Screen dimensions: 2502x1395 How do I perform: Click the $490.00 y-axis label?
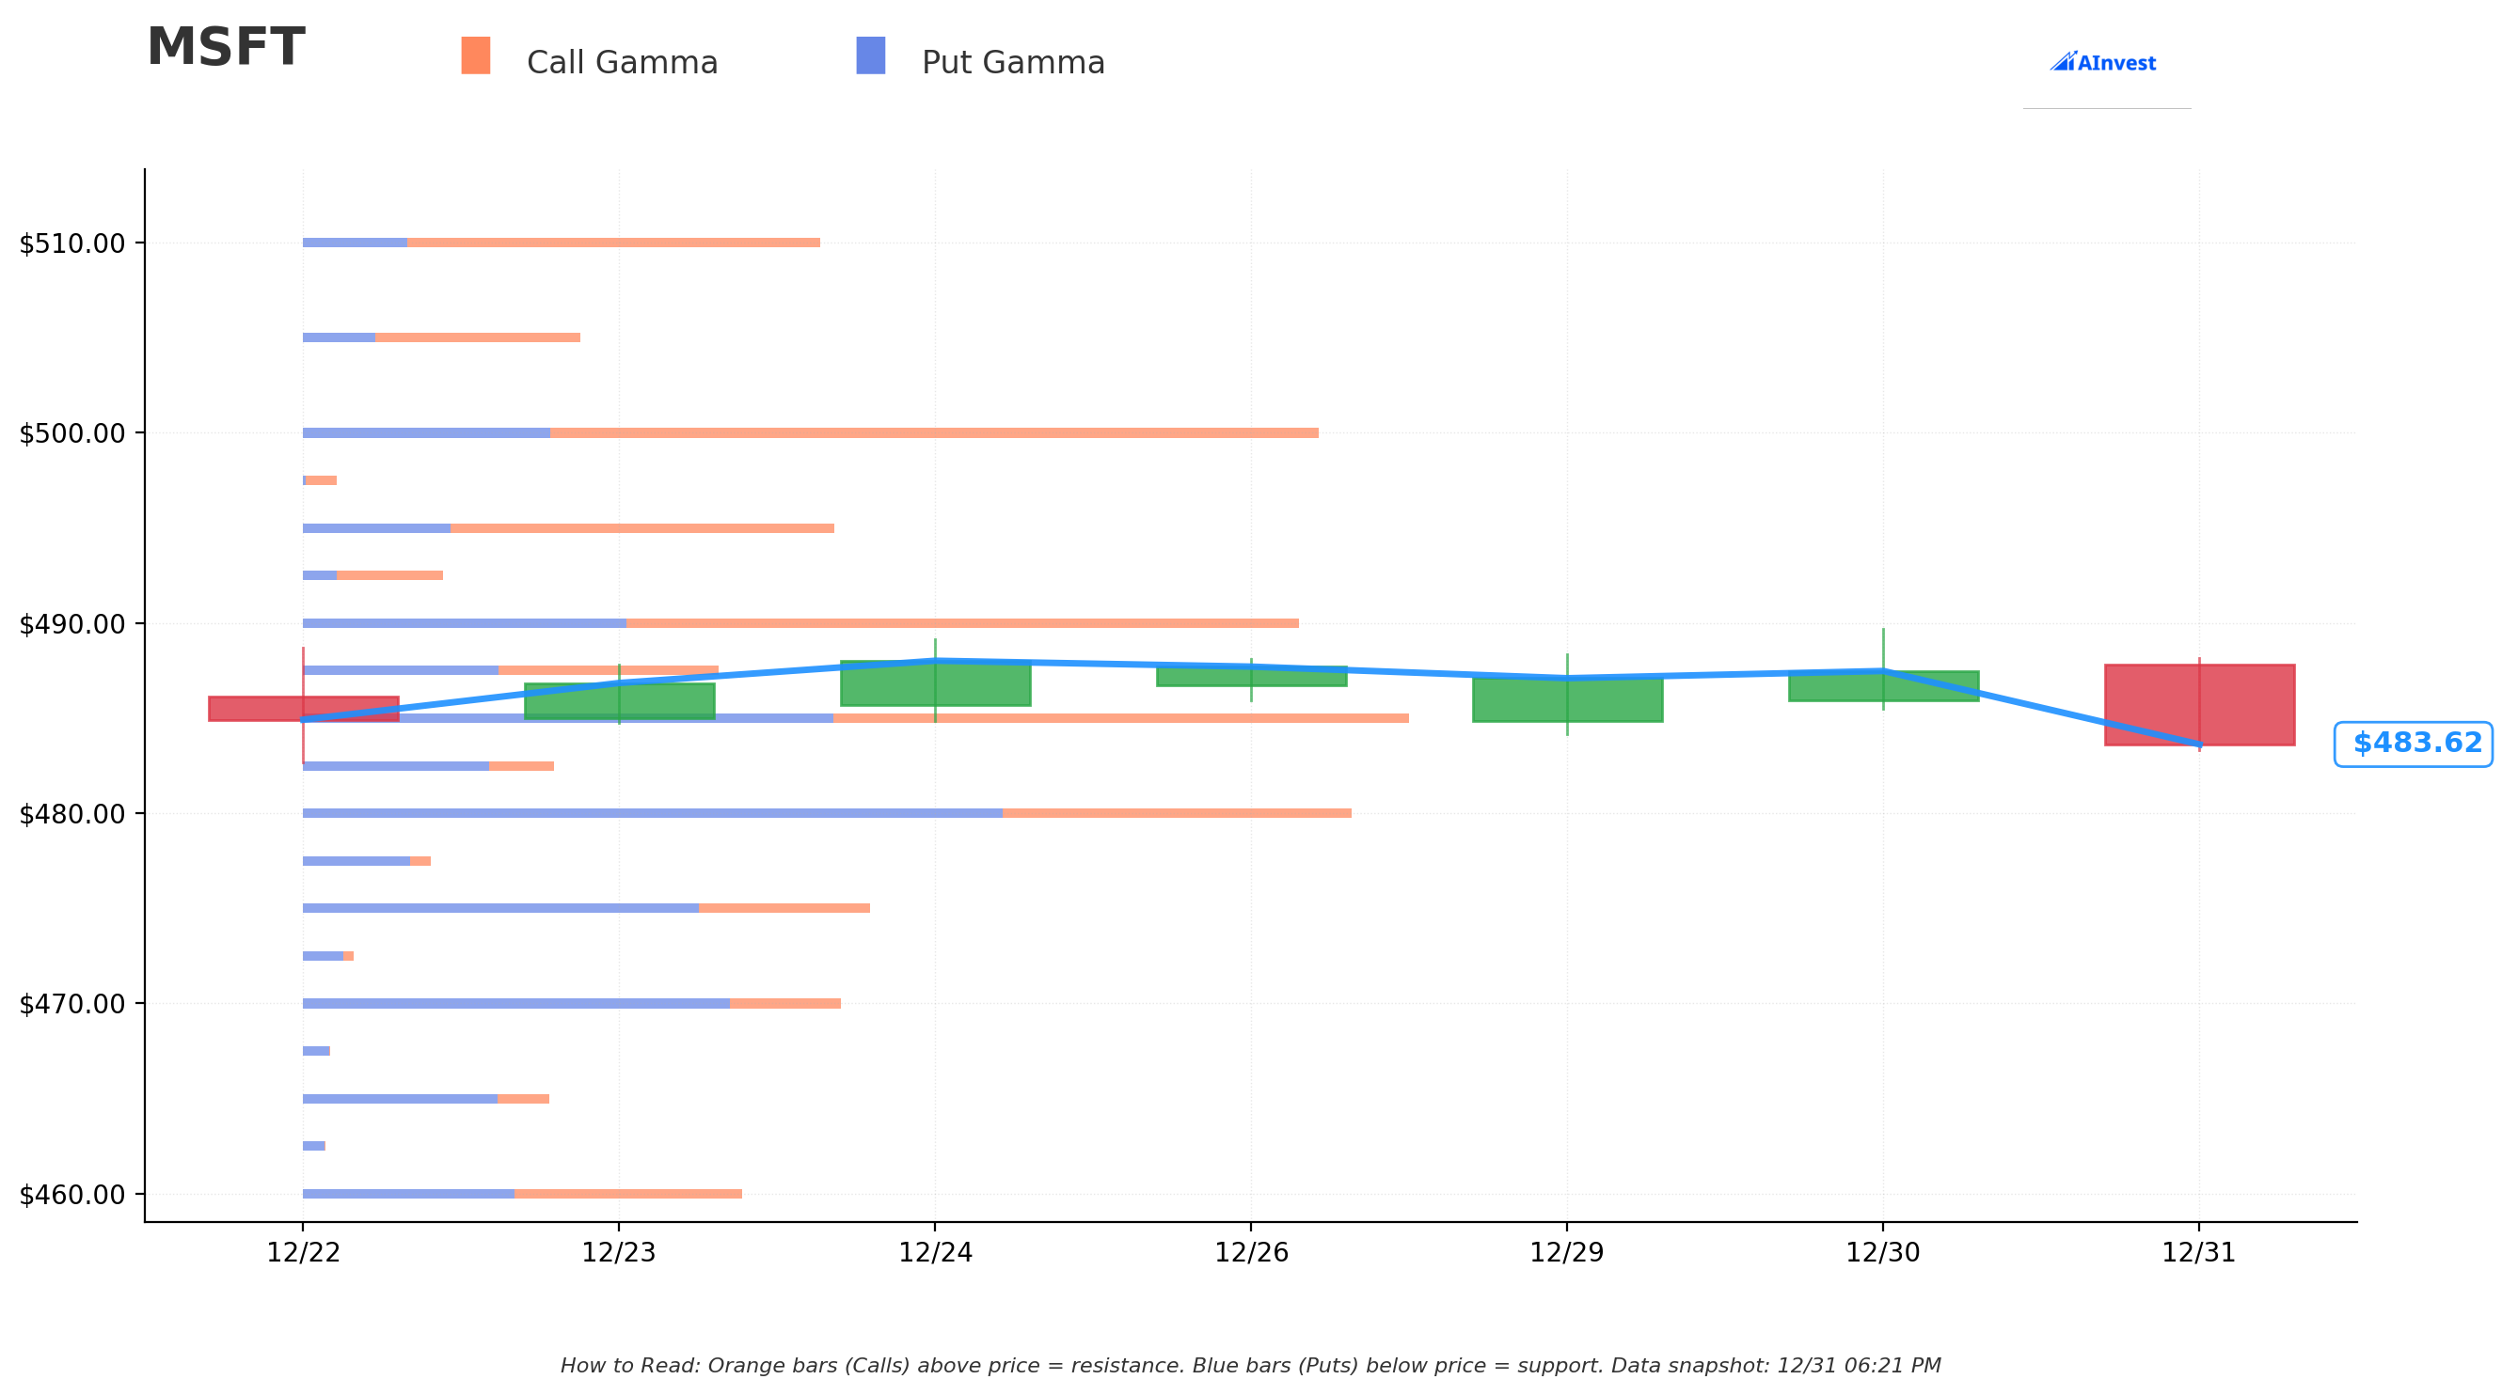pyautogui.click(x=72, y=624)
